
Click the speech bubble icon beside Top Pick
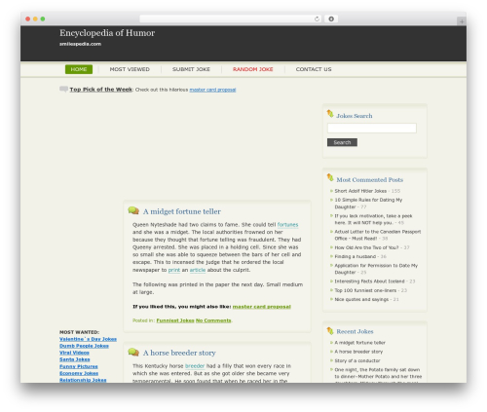(x=63, y=90)
